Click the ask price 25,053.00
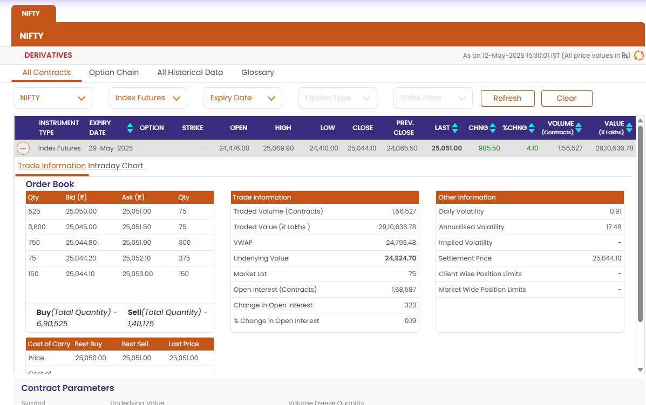 coord(137,274)
